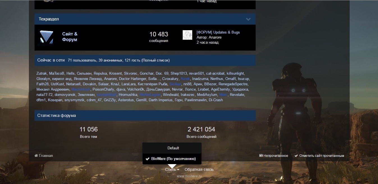Open [ФОРУМ] Updates & Bugs topic
Image resolution: width=378 pixels, height=184 pixels.
pyautogui.click(x=218, y=32)
